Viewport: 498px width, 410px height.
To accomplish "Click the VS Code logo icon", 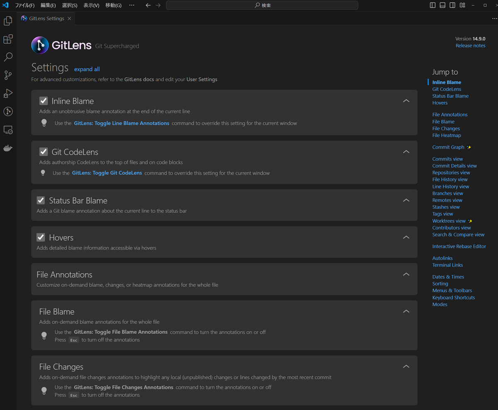I will (x=6, y=5).
